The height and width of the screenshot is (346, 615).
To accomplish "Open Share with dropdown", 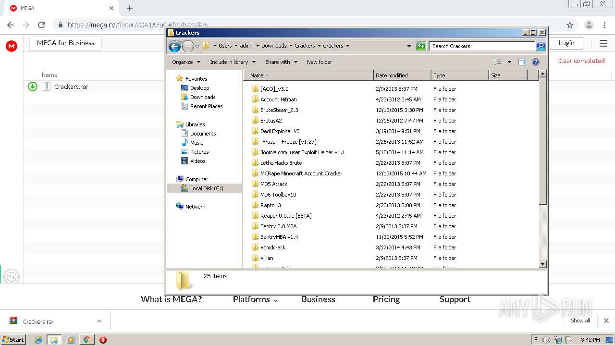I will click(281, 62).
